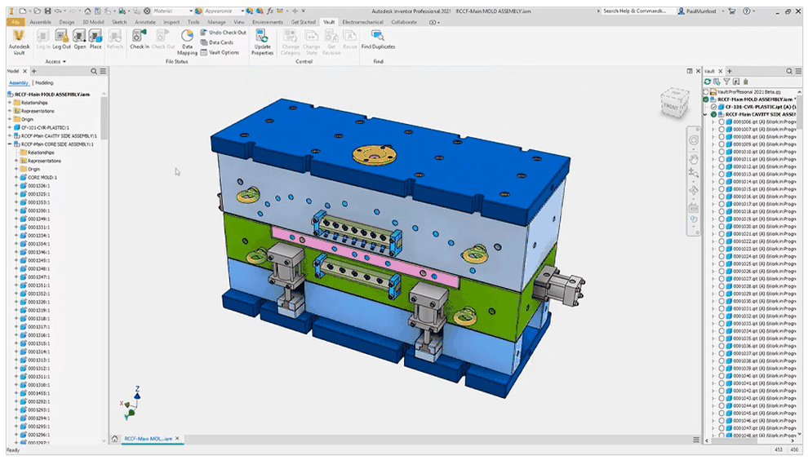Open the Manage ribbon tab

click(216, 22)
